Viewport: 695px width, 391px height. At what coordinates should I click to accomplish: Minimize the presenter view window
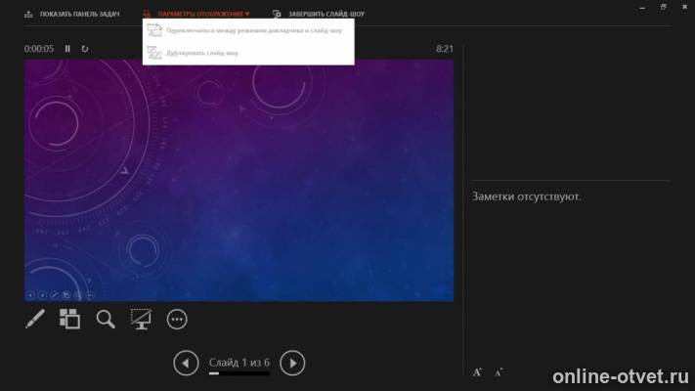(x=642, y=8)
